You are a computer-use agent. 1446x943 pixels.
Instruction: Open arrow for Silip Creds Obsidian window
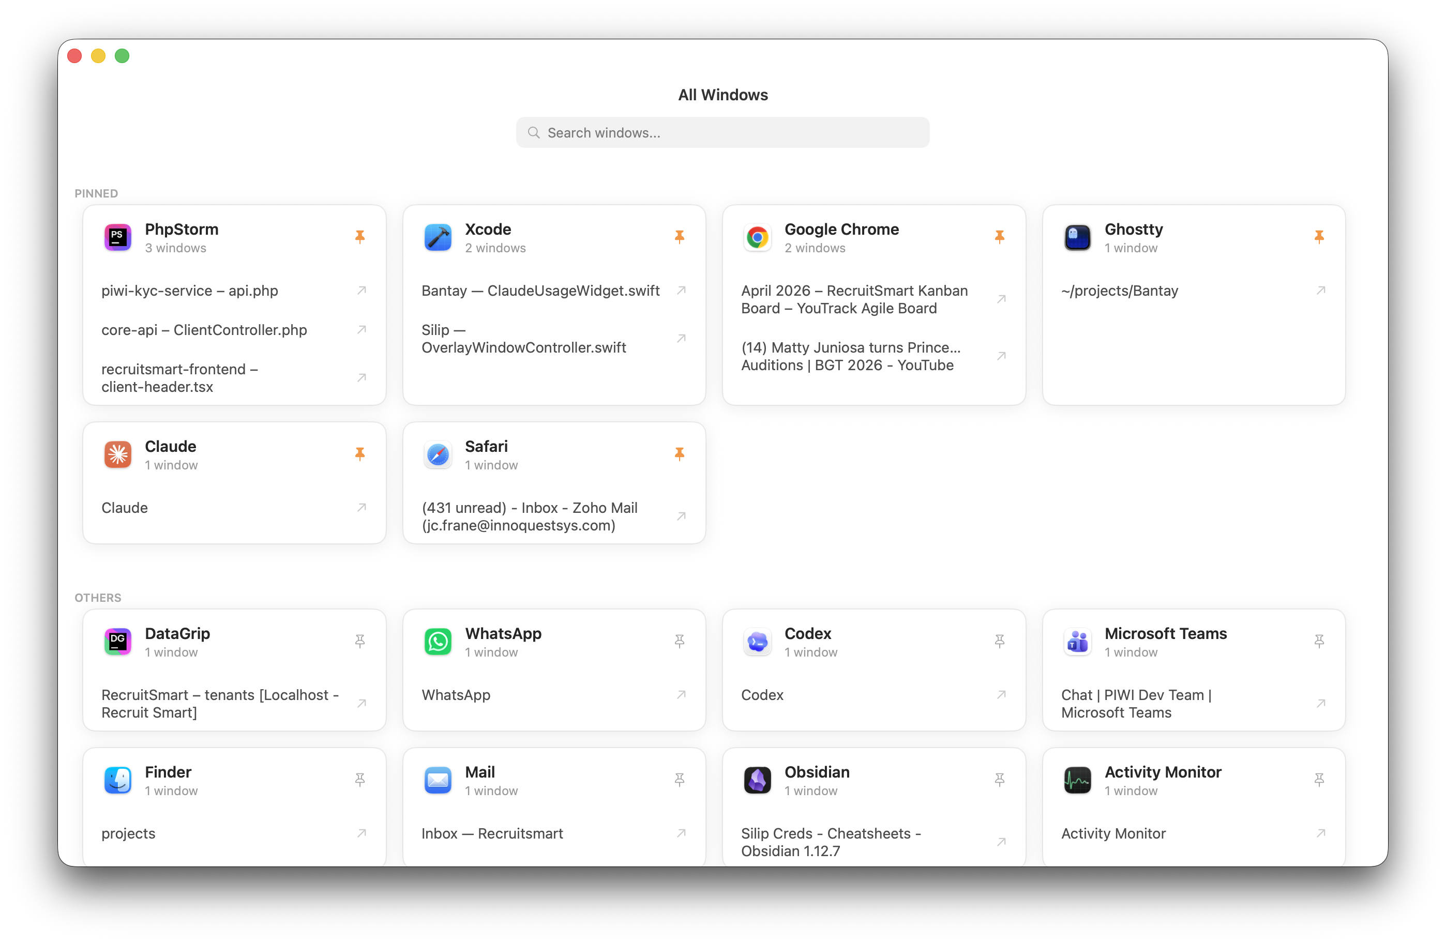(1001, 842)
